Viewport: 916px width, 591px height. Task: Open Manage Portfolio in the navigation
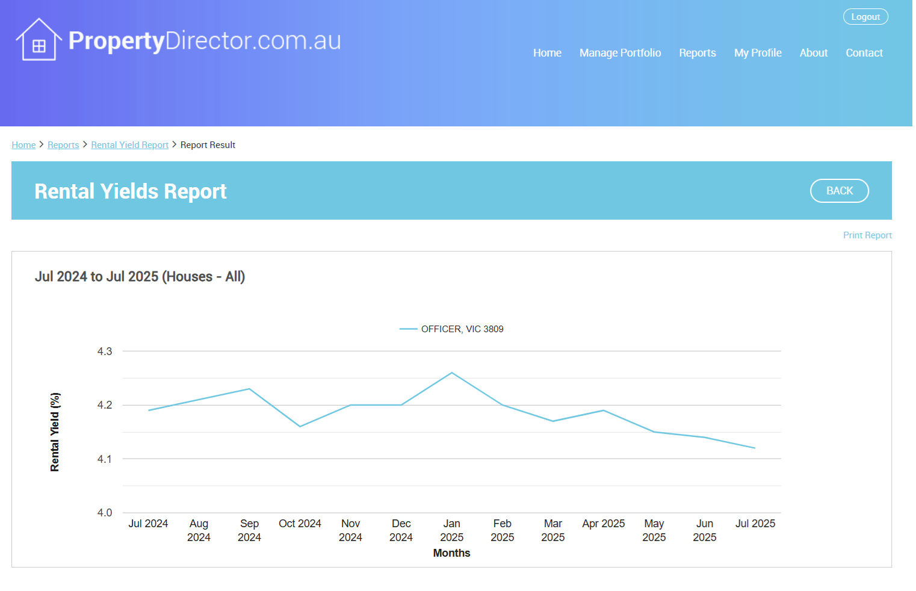click(619, 53)
